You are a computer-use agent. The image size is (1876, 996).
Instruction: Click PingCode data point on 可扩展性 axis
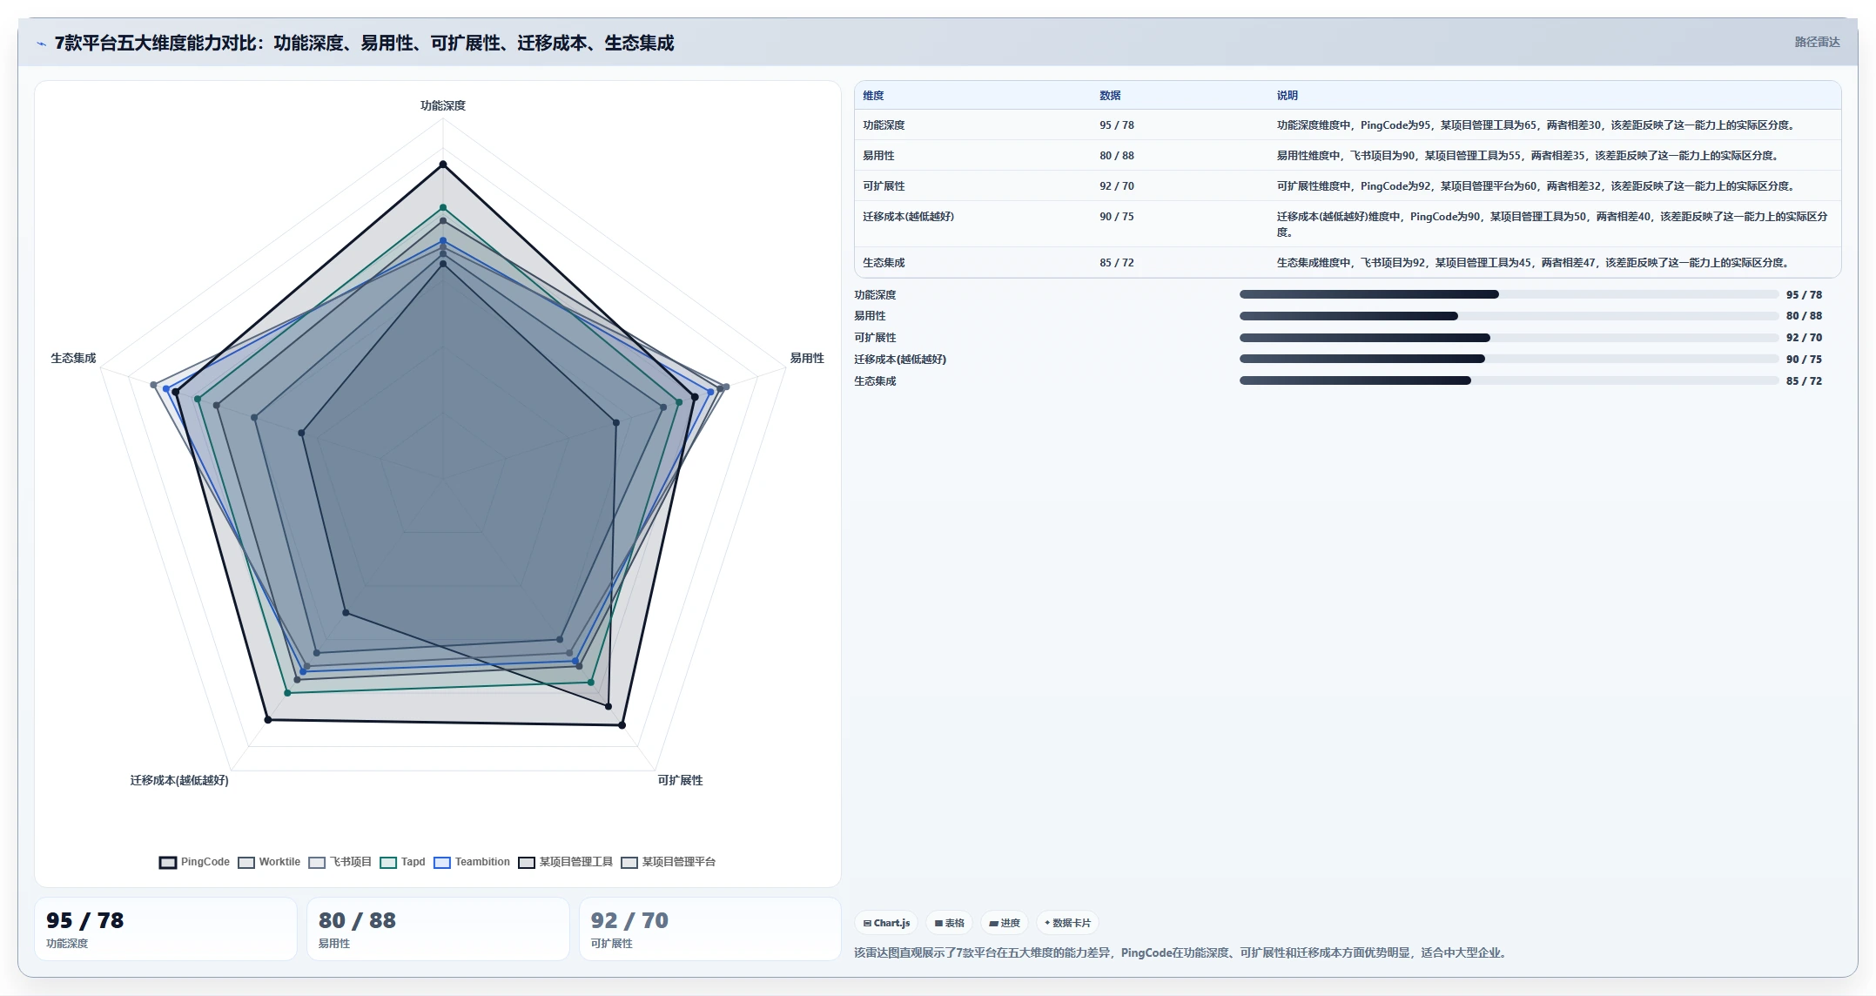tap(622, 724)
